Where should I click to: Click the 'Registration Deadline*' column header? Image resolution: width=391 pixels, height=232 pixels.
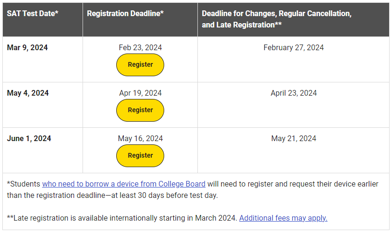pos(125,13)
